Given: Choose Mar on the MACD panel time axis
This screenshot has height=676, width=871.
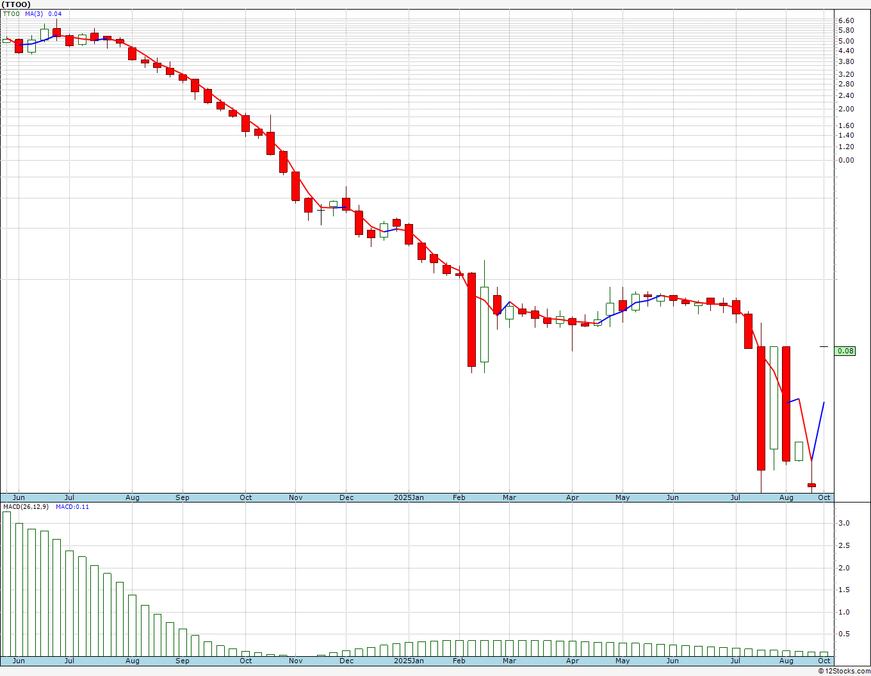Looking at the screenshot, I should tap(509, 661).
